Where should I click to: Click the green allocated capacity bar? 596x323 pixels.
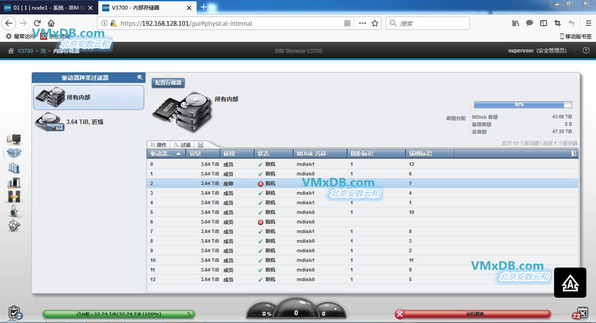(118, 314)
